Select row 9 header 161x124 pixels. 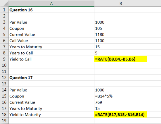[x=4, y=59]
